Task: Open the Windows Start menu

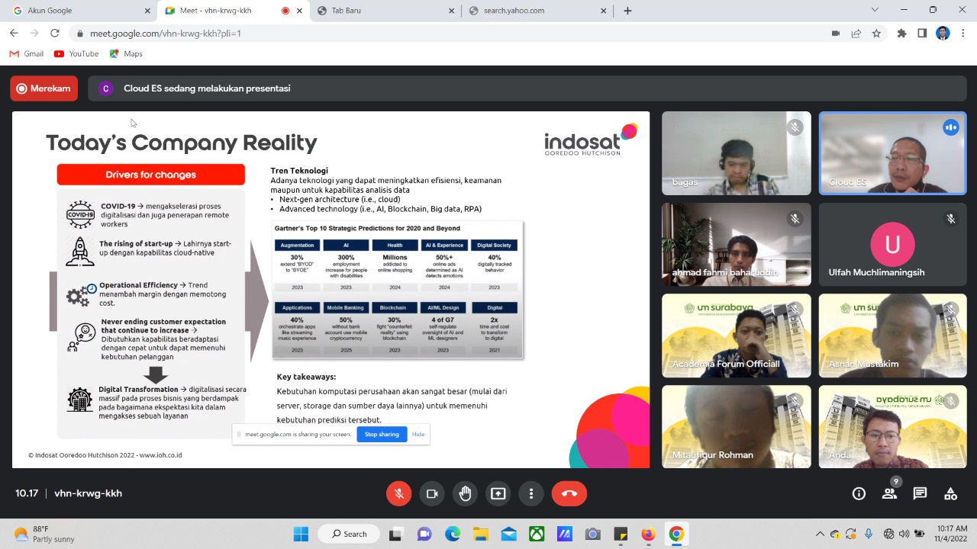Action: tap(301, 534)
